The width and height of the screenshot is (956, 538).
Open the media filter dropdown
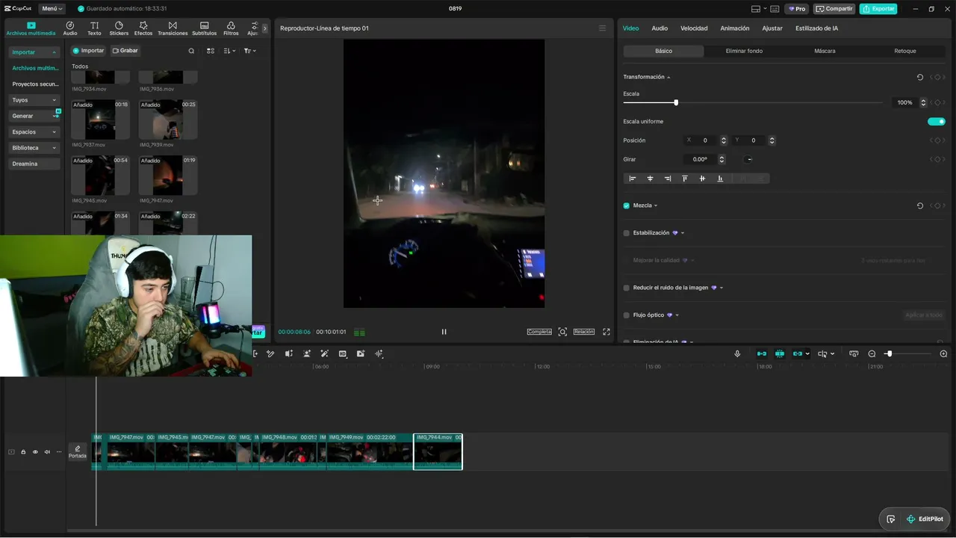249,51
